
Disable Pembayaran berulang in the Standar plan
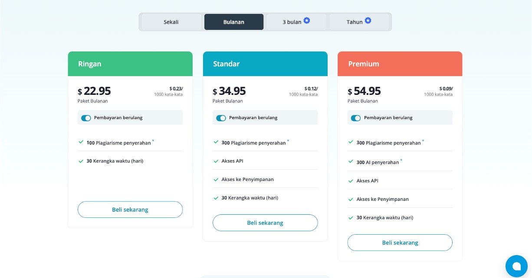(221, 118)
